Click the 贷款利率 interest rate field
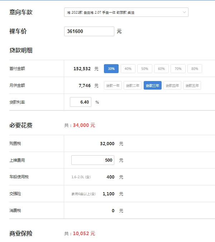Image resolution: width=215 pixels, height=242 pixels. [81, 102]
